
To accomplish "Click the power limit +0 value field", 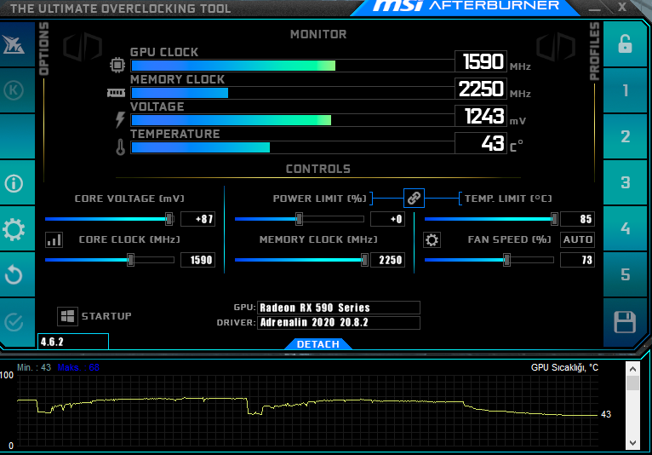I will pyautogui.click(x=387, y=219).
